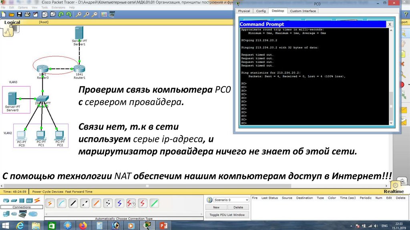Click the Open file folder icon
Viewport: 410px width, 230px height.
(12, 14)
